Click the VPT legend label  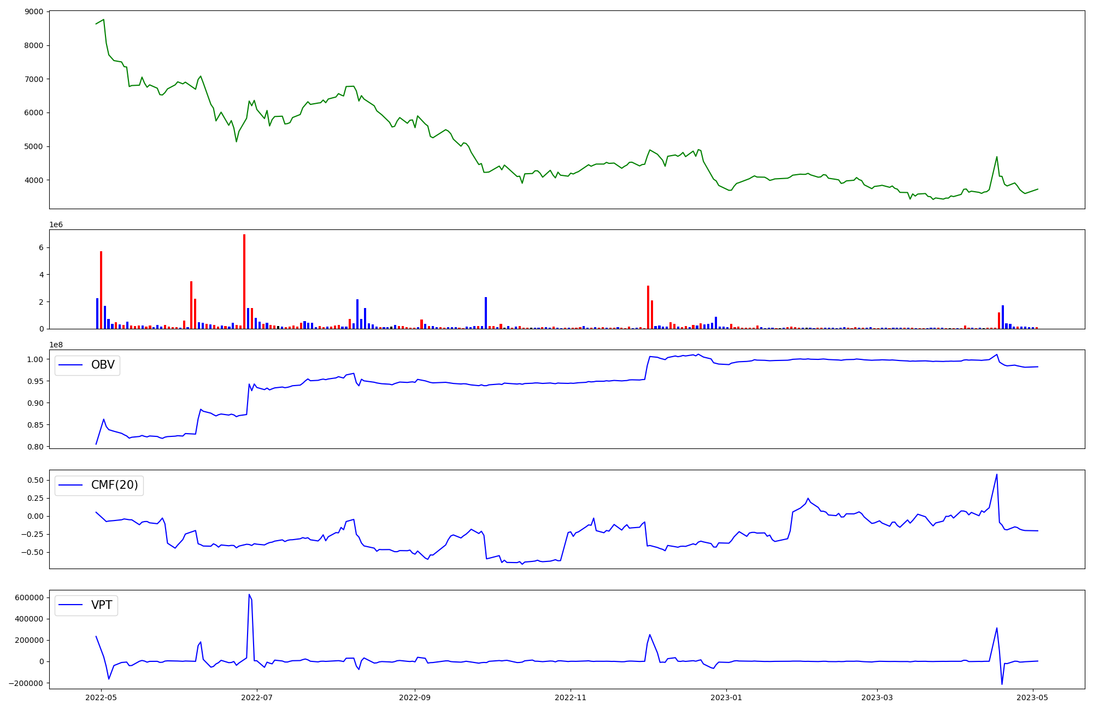(x=102, y=605)
